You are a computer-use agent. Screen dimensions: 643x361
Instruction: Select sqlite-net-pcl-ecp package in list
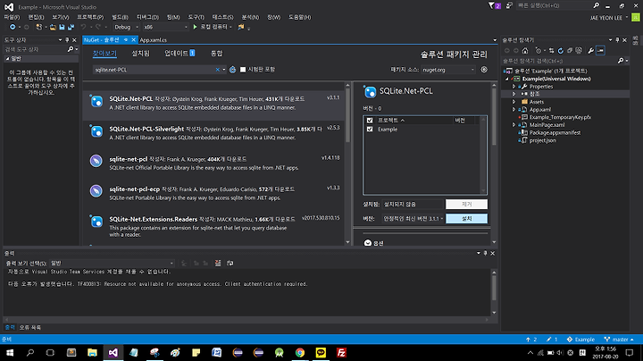pos(213,193)
